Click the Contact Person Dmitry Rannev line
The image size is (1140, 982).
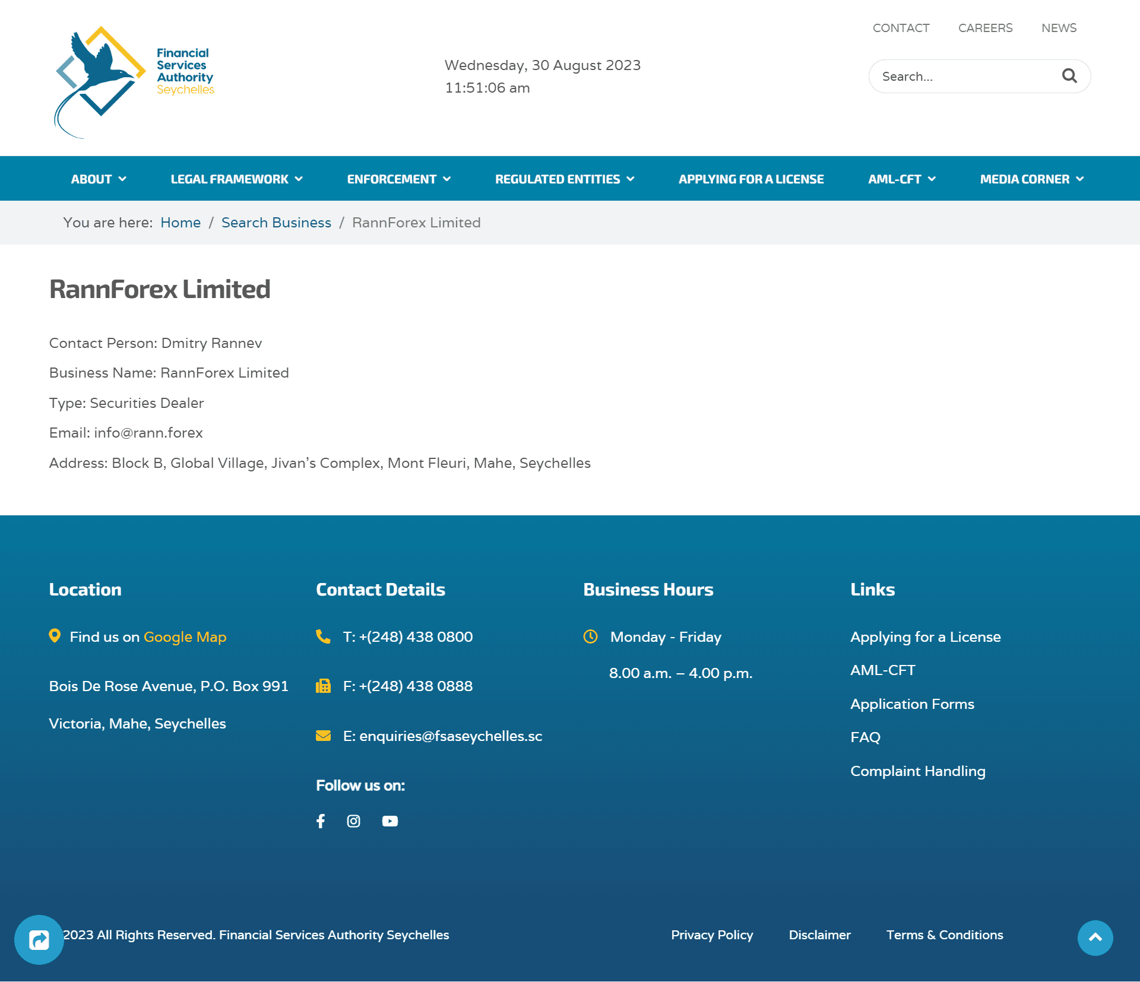[x=156, y=343]
